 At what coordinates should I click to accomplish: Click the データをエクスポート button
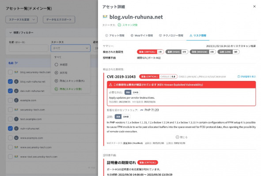(x=59, y=19)
